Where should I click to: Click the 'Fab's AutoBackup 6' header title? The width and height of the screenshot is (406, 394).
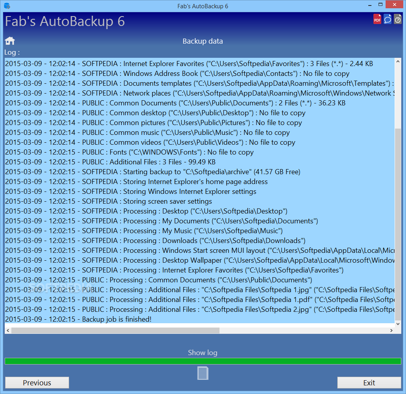pyautogui.click(x=65, y=21)
